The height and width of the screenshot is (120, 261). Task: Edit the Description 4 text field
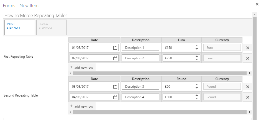point(140,97)
